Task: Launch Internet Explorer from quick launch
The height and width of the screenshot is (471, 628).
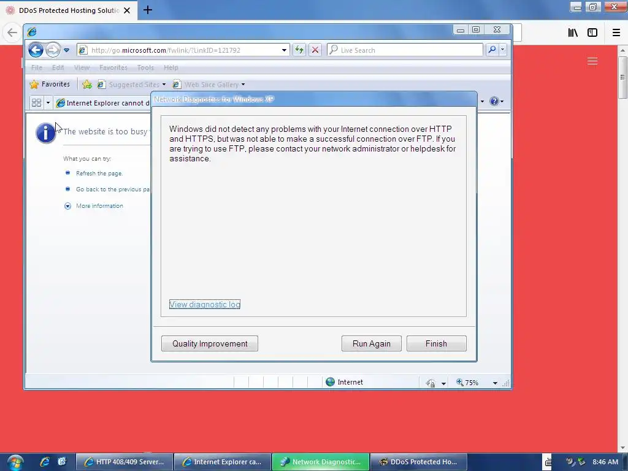Action: (x=44, y=462)
